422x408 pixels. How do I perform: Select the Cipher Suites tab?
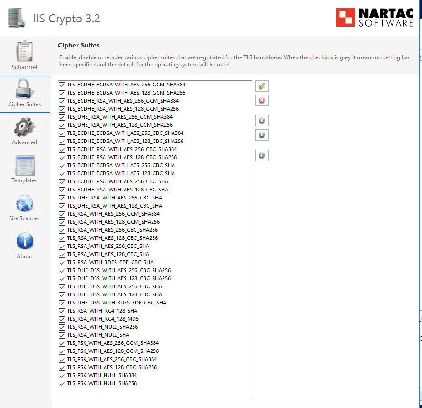[x=25, y=94]
